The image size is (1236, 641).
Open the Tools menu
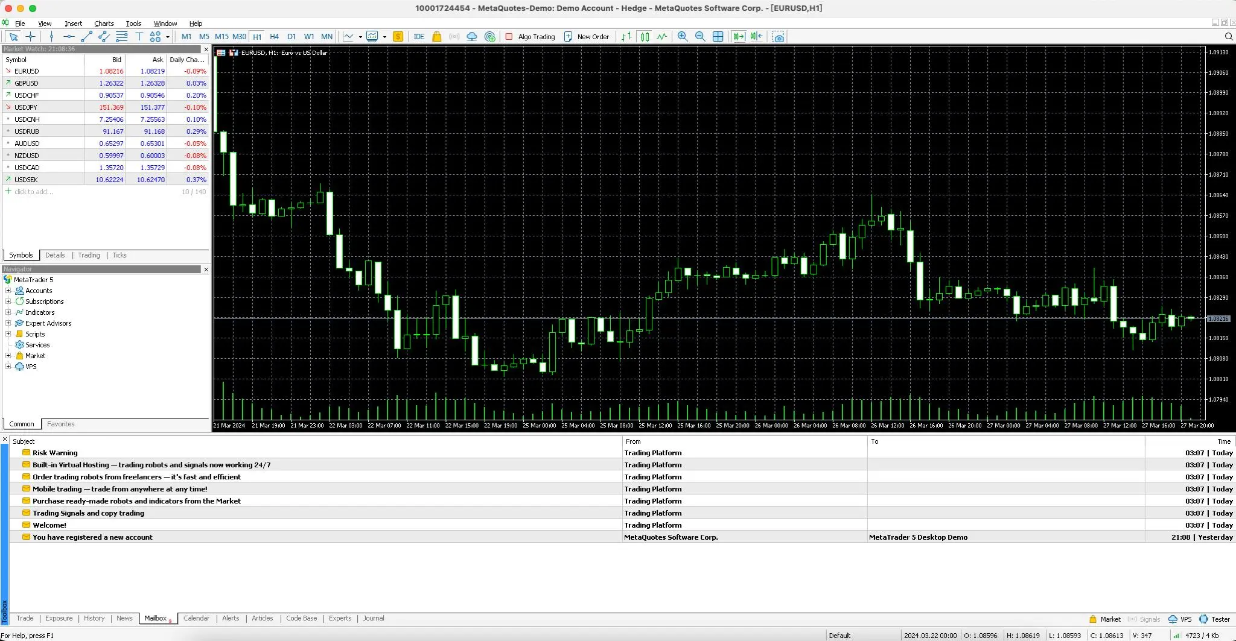pyautogui.click(x=133, y=24)
